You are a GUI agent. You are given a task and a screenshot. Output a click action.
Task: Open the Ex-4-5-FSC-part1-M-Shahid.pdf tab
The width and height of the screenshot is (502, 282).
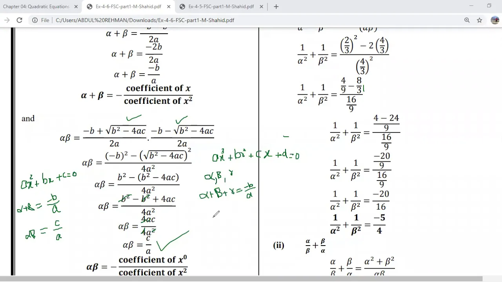tap(221, 7)
